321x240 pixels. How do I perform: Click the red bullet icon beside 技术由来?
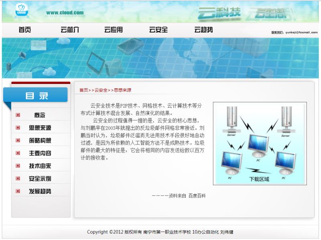[18, 166]
